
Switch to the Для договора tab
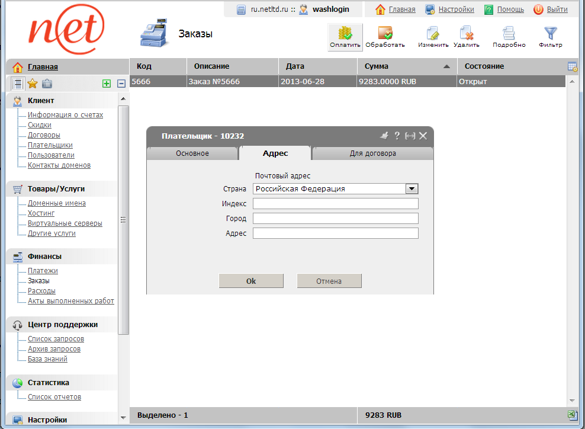[x=372, y=153]
